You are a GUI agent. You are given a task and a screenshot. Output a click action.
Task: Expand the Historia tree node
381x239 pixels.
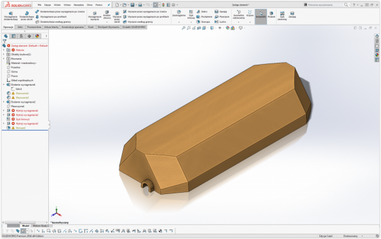pos(4,50)
